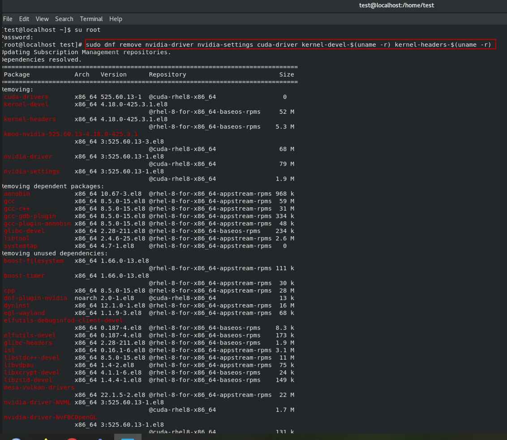The height and width of the screenshot is (440, 507).
Task: Click the 8.3 k size value
Action: pyautogui.click(x=285, y=328)
